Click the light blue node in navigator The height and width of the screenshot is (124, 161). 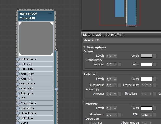tap(119, 8)
